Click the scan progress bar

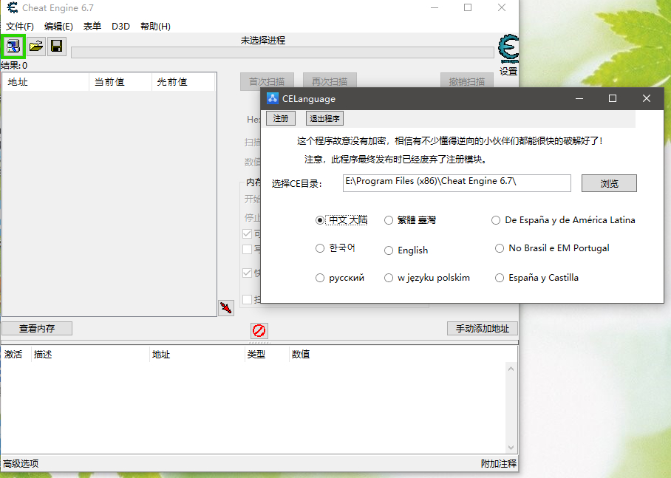click(282, 52)
